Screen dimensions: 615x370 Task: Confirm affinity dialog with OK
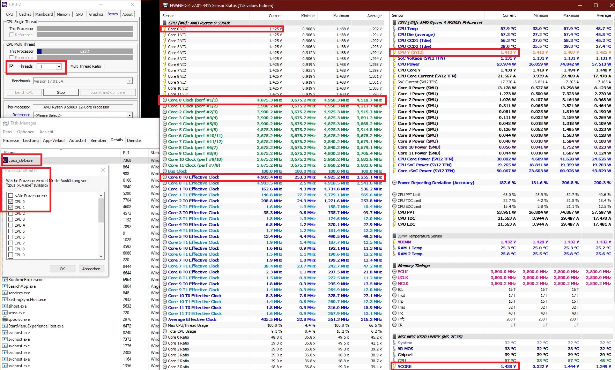(62, 269)
